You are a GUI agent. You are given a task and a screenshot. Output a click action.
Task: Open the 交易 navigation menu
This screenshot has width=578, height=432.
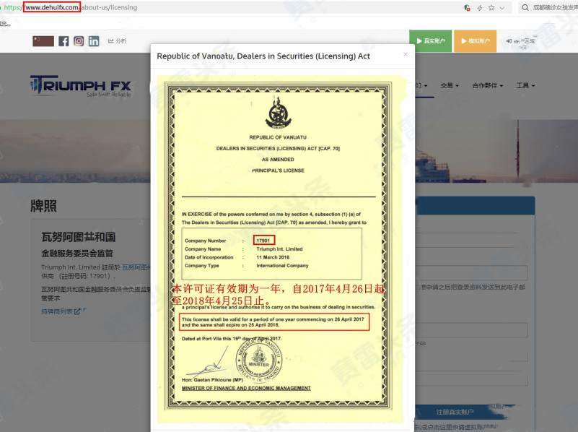click(x=450, y=85)
